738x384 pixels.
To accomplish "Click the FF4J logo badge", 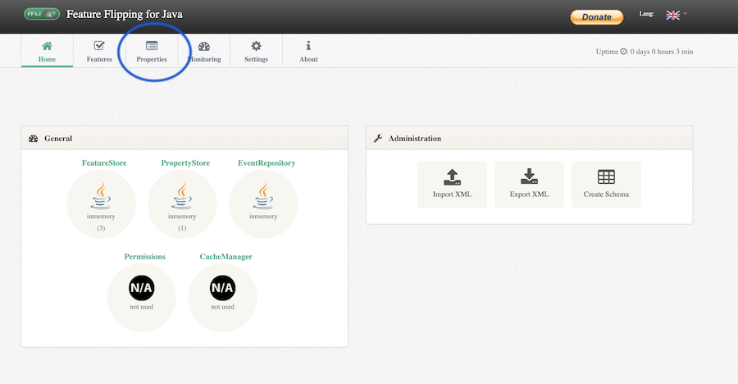I will [x=42, y=15].
